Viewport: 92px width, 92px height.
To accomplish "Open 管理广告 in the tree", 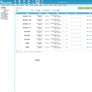I will 6,11.
